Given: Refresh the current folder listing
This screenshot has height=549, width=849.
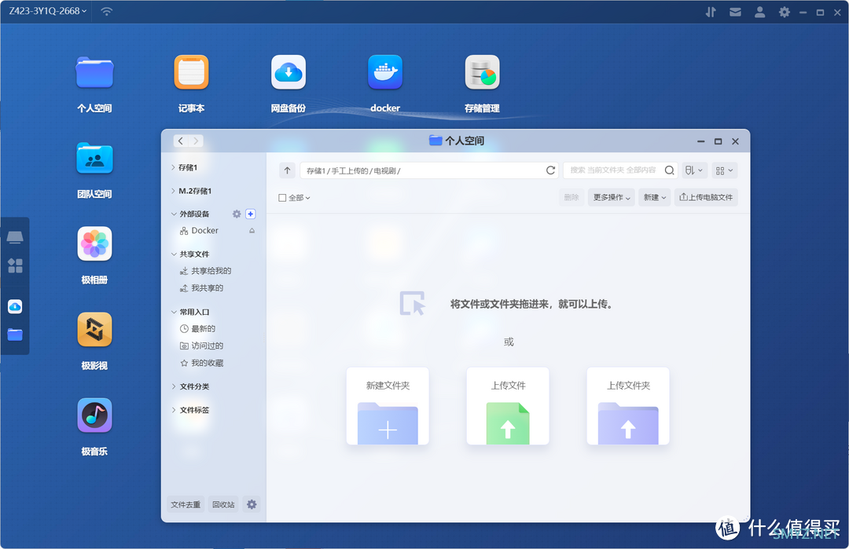Looking at the screenshot, I should (x=550, y=170).
